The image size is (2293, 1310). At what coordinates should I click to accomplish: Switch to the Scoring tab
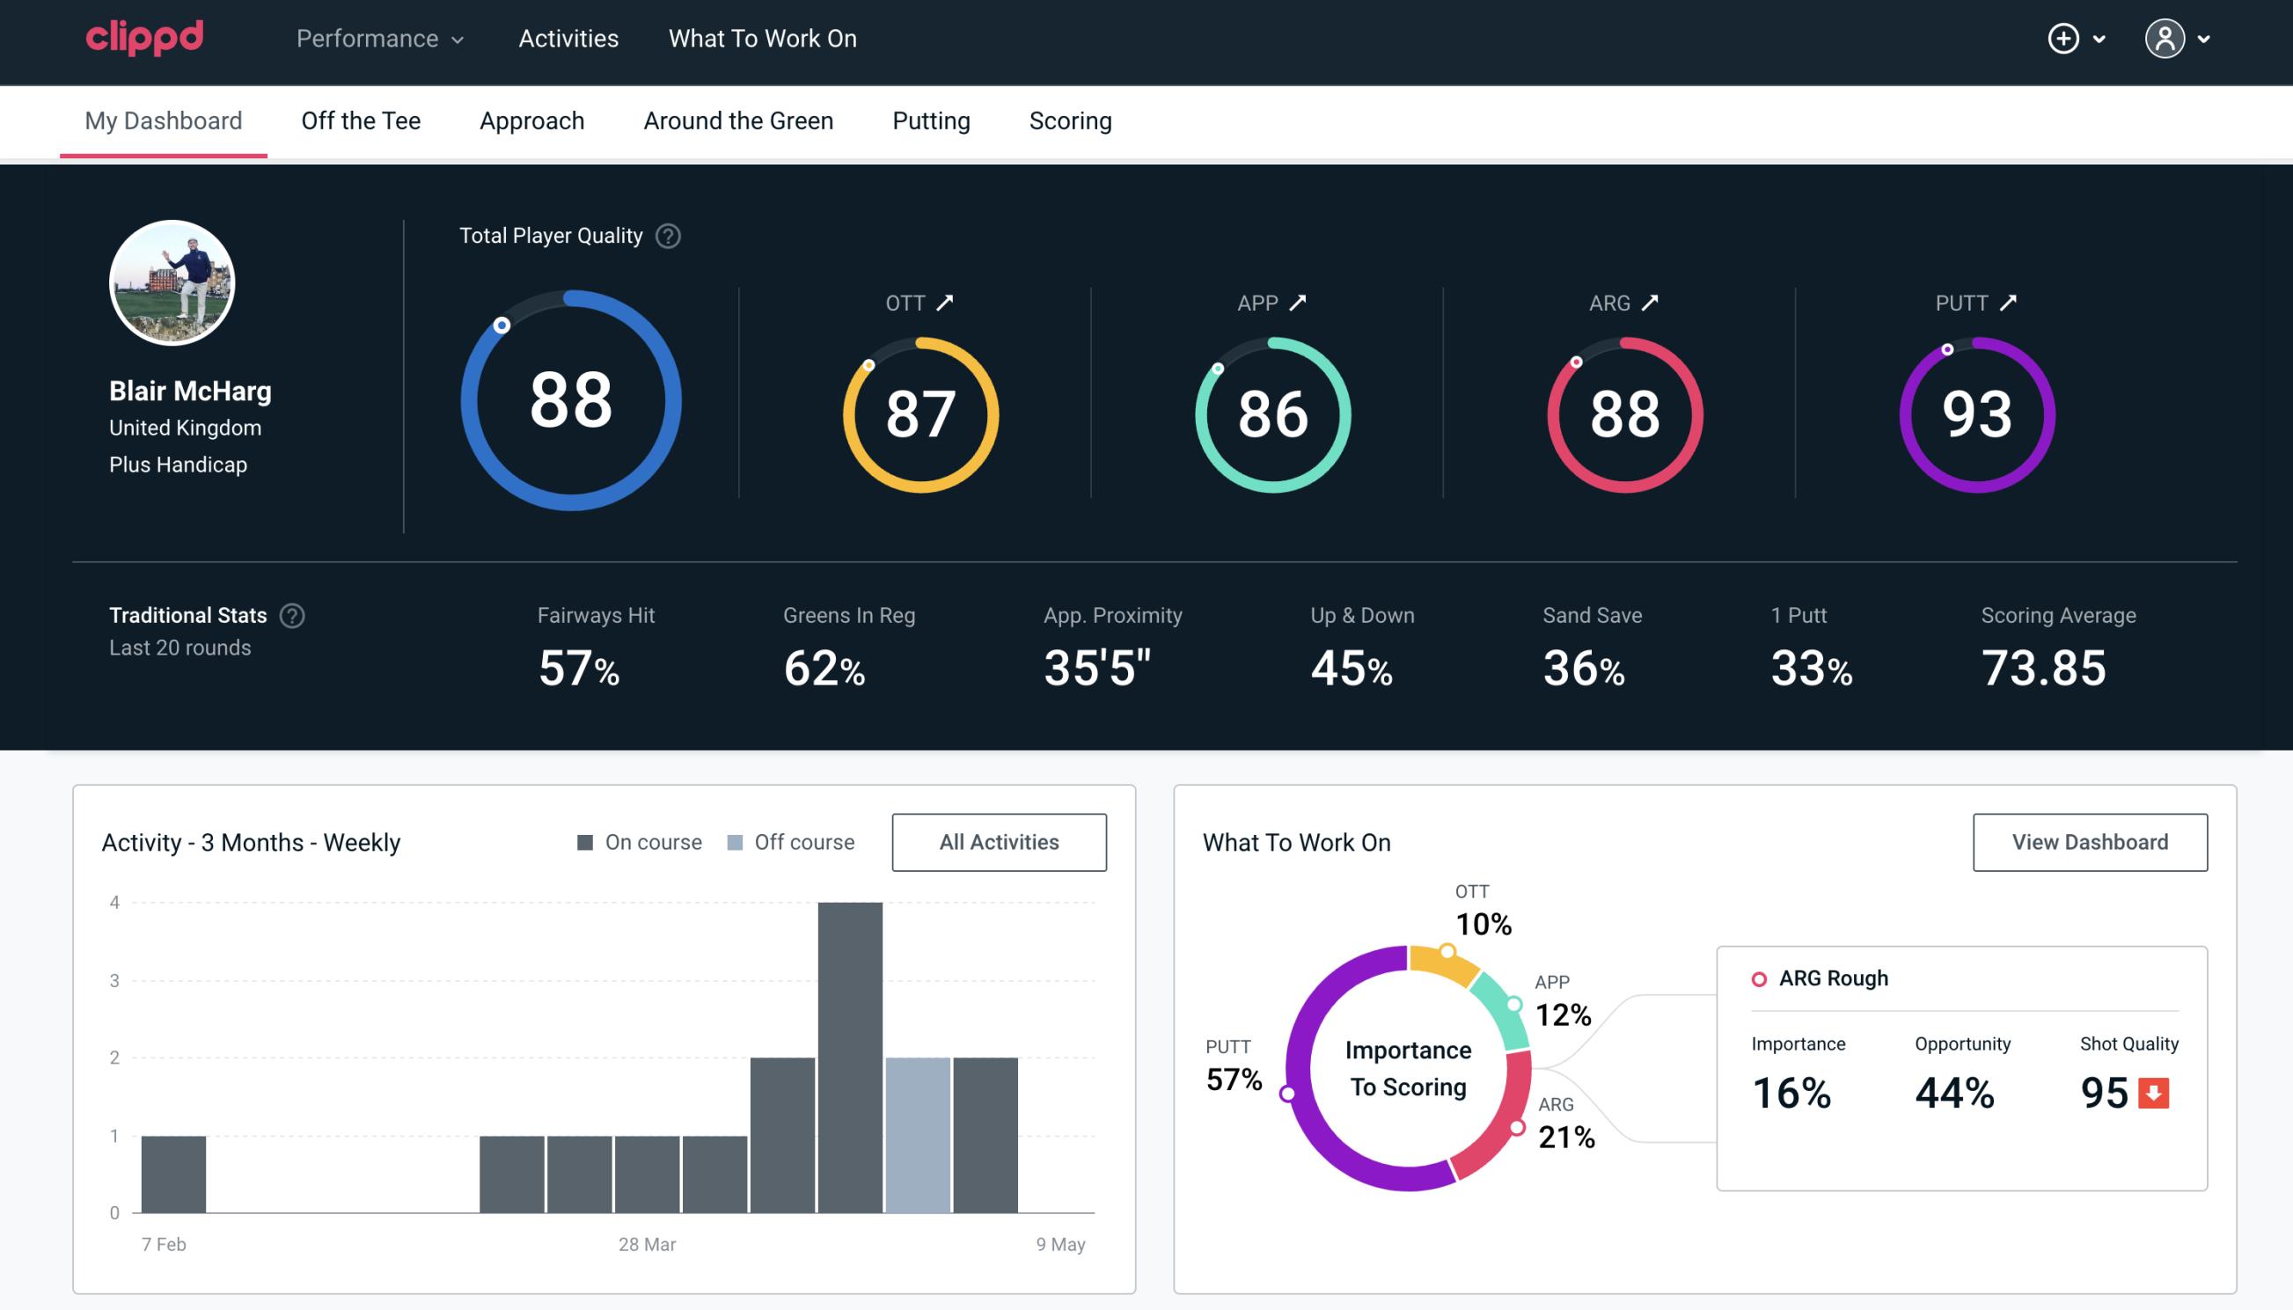tap(1071, 120)
